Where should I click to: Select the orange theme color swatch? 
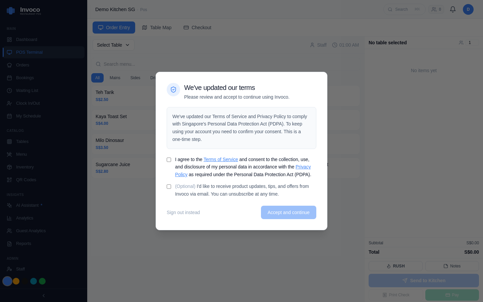click(x=16, y=281)
